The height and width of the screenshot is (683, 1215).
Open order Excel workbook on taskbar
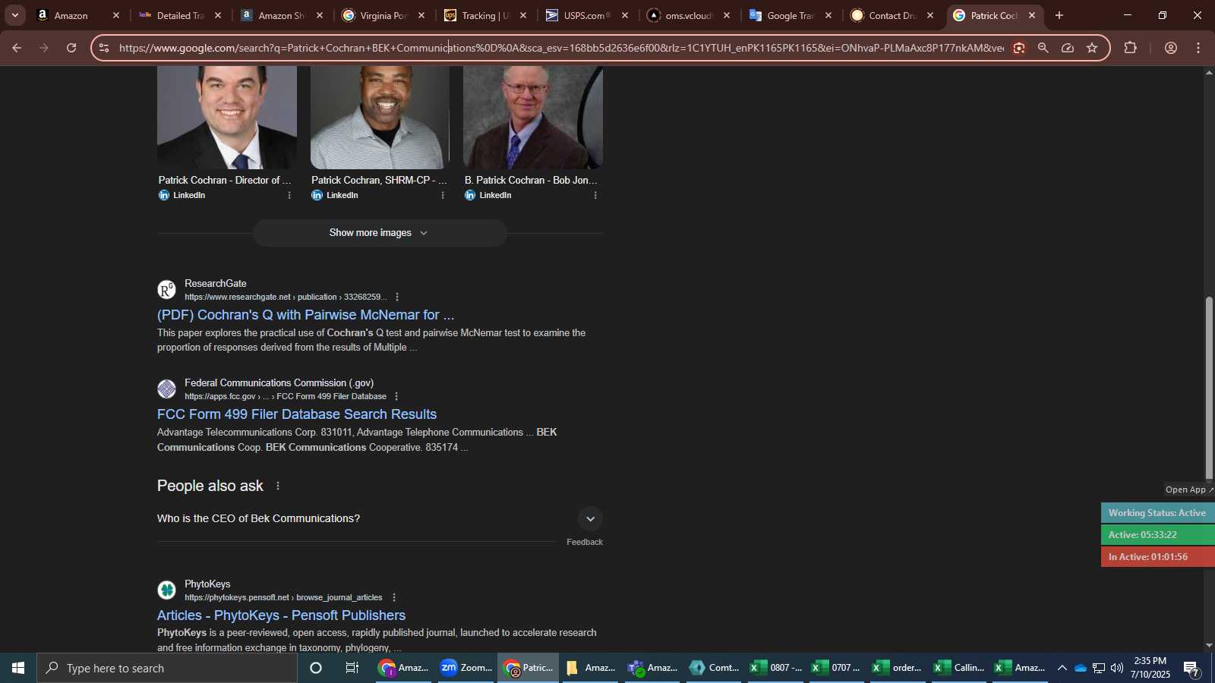[897, 668]
